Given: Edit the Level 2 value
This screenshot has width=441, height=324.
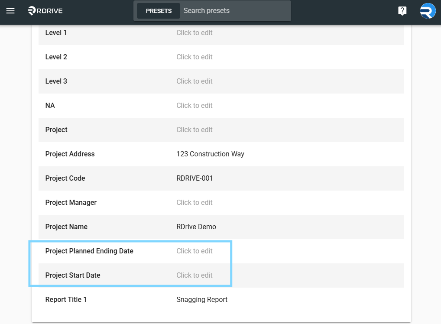Looking at the screenshot, I should (195, 57).
